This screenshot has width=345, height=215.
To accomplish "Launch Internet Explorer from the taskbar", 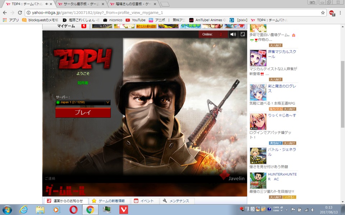I will tap(23, 210).
